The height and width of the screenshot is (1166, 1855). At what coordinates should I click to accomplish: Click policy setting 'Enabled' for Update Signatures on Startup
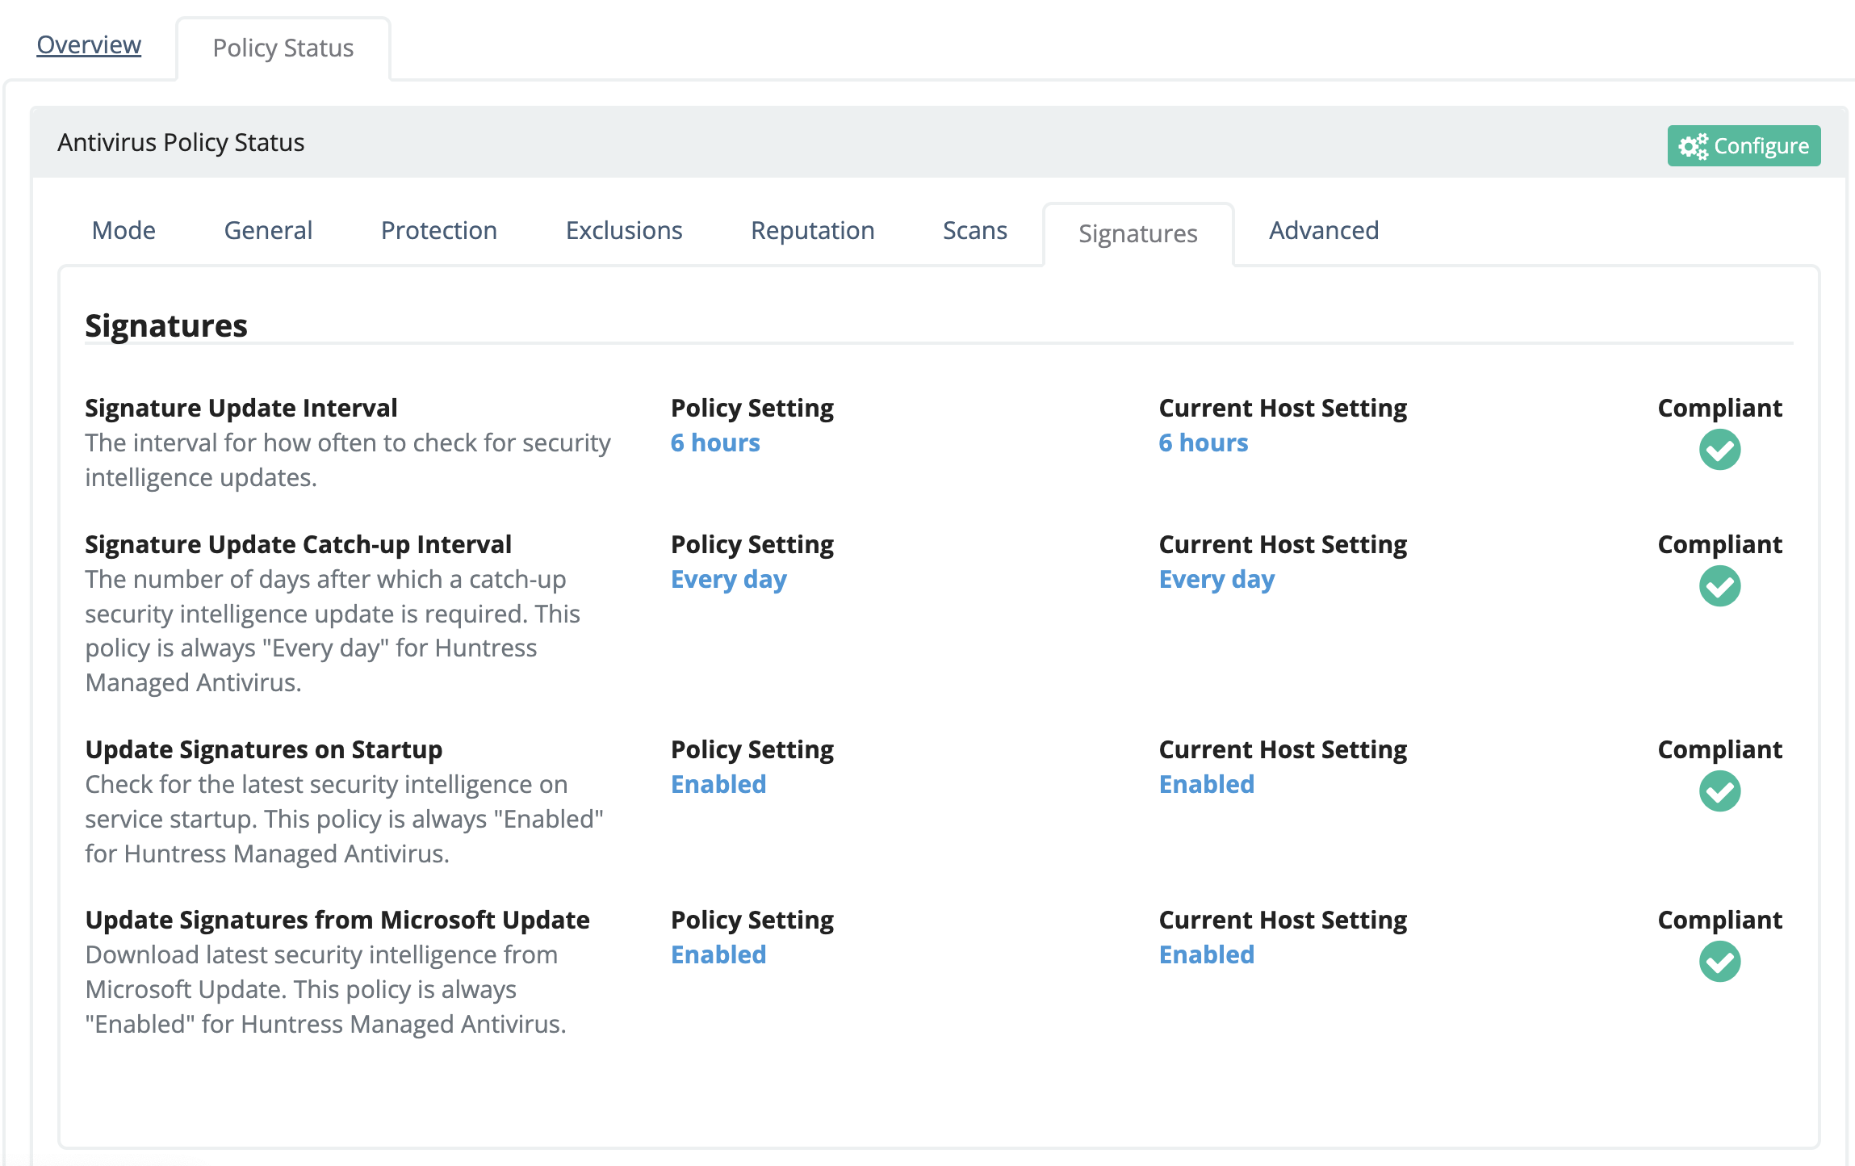(x=718, y=785)
